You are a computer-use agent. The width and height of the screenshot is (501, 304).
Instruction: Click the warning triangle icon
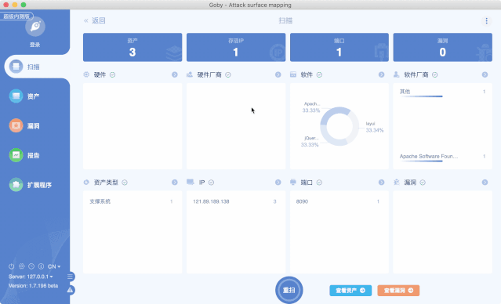[x=70, y=290]
